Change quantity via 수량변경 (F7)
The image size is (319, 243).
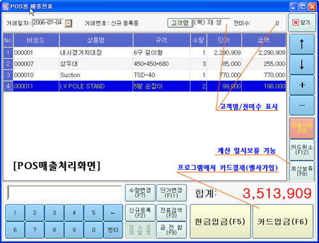[x=140, y=193]
